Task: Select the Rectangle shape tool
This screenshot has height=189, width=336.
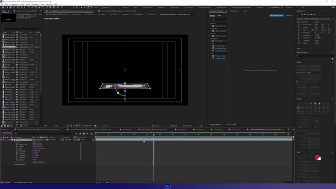Action: tap(36, 7)
